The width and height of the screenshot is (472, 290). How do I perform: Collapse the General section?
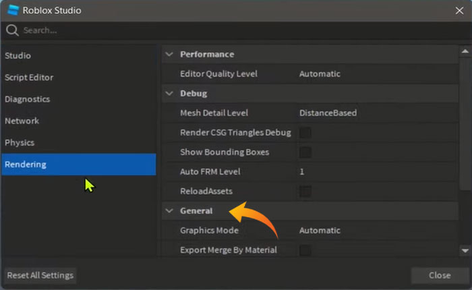pos(169,211)
